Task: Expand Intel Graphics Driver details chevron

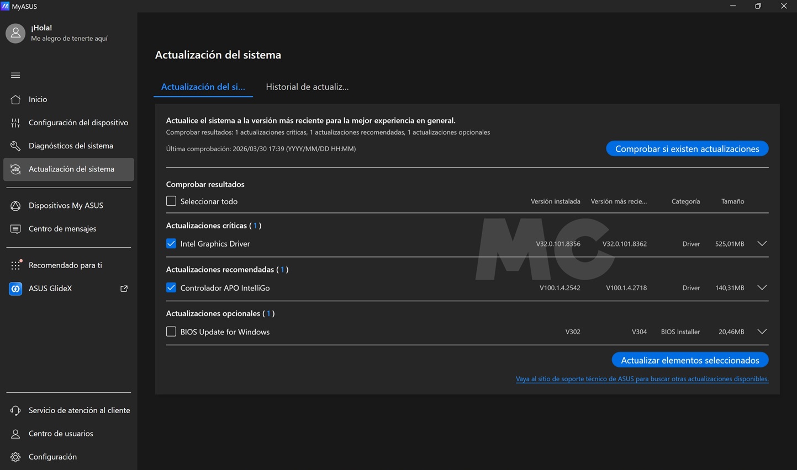Action: 762,243
